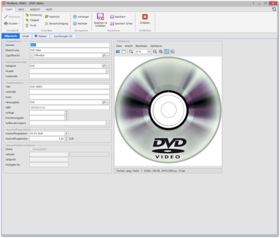This screenshot has height=238, width=280.
Task: Click the Erscheinungsjahr spinner arrows
Action: click(66, 118)
